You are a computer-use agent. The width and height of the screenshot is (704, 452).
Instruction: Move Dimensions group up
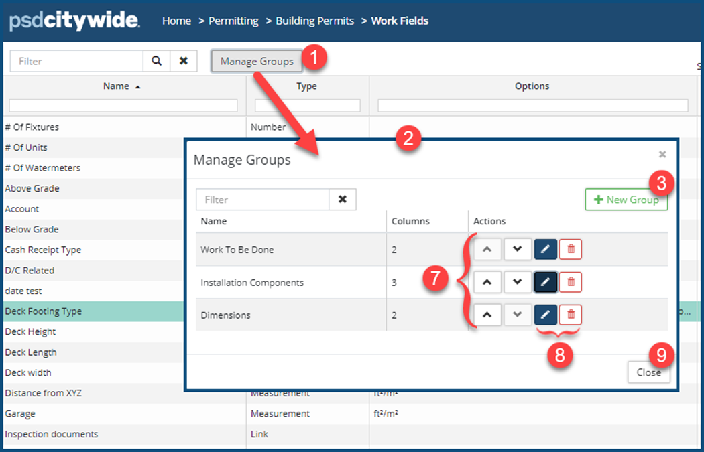point(487,314)
